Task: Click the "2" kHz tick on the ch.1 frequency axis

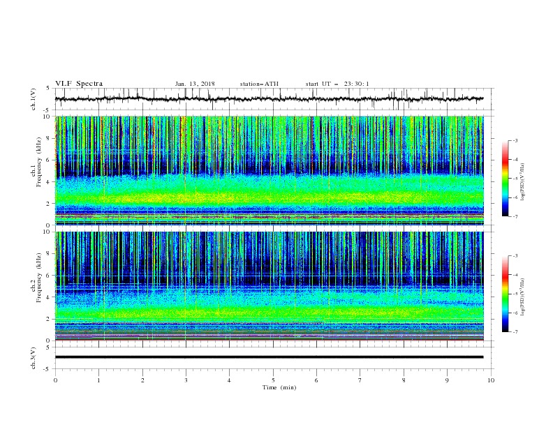Action: tap(49, 204)
